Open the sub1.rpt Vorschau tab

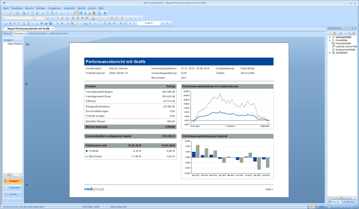[37, 33]
